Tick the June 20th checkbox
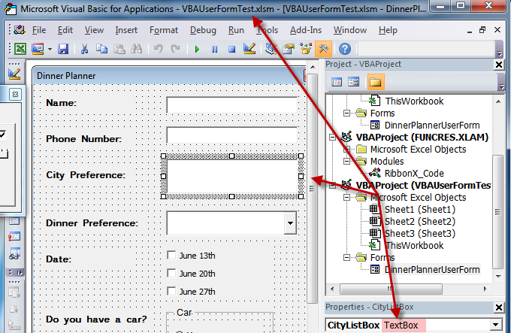This screenshot has width=511, height=333. click(171, 274)
